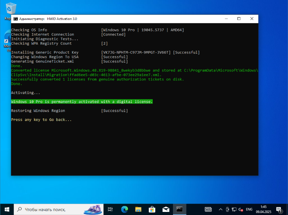Open the clock and date flyout
Image resolution: width=288 pixels, height=215 pixels.
pos(264,209)
